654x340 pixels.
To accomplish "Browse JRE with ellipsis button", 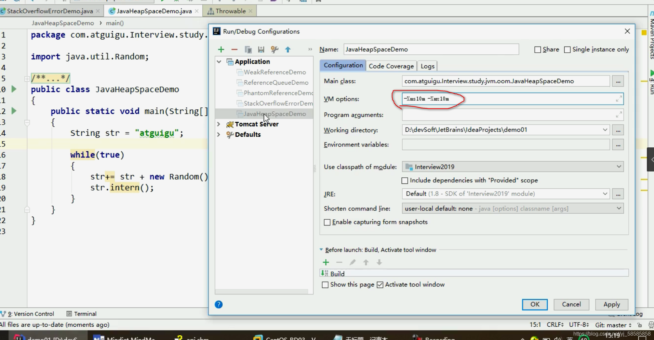I will pos(618,194).
